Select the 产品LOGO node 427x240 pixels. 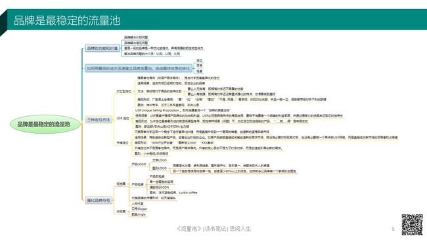pos(139,164)
